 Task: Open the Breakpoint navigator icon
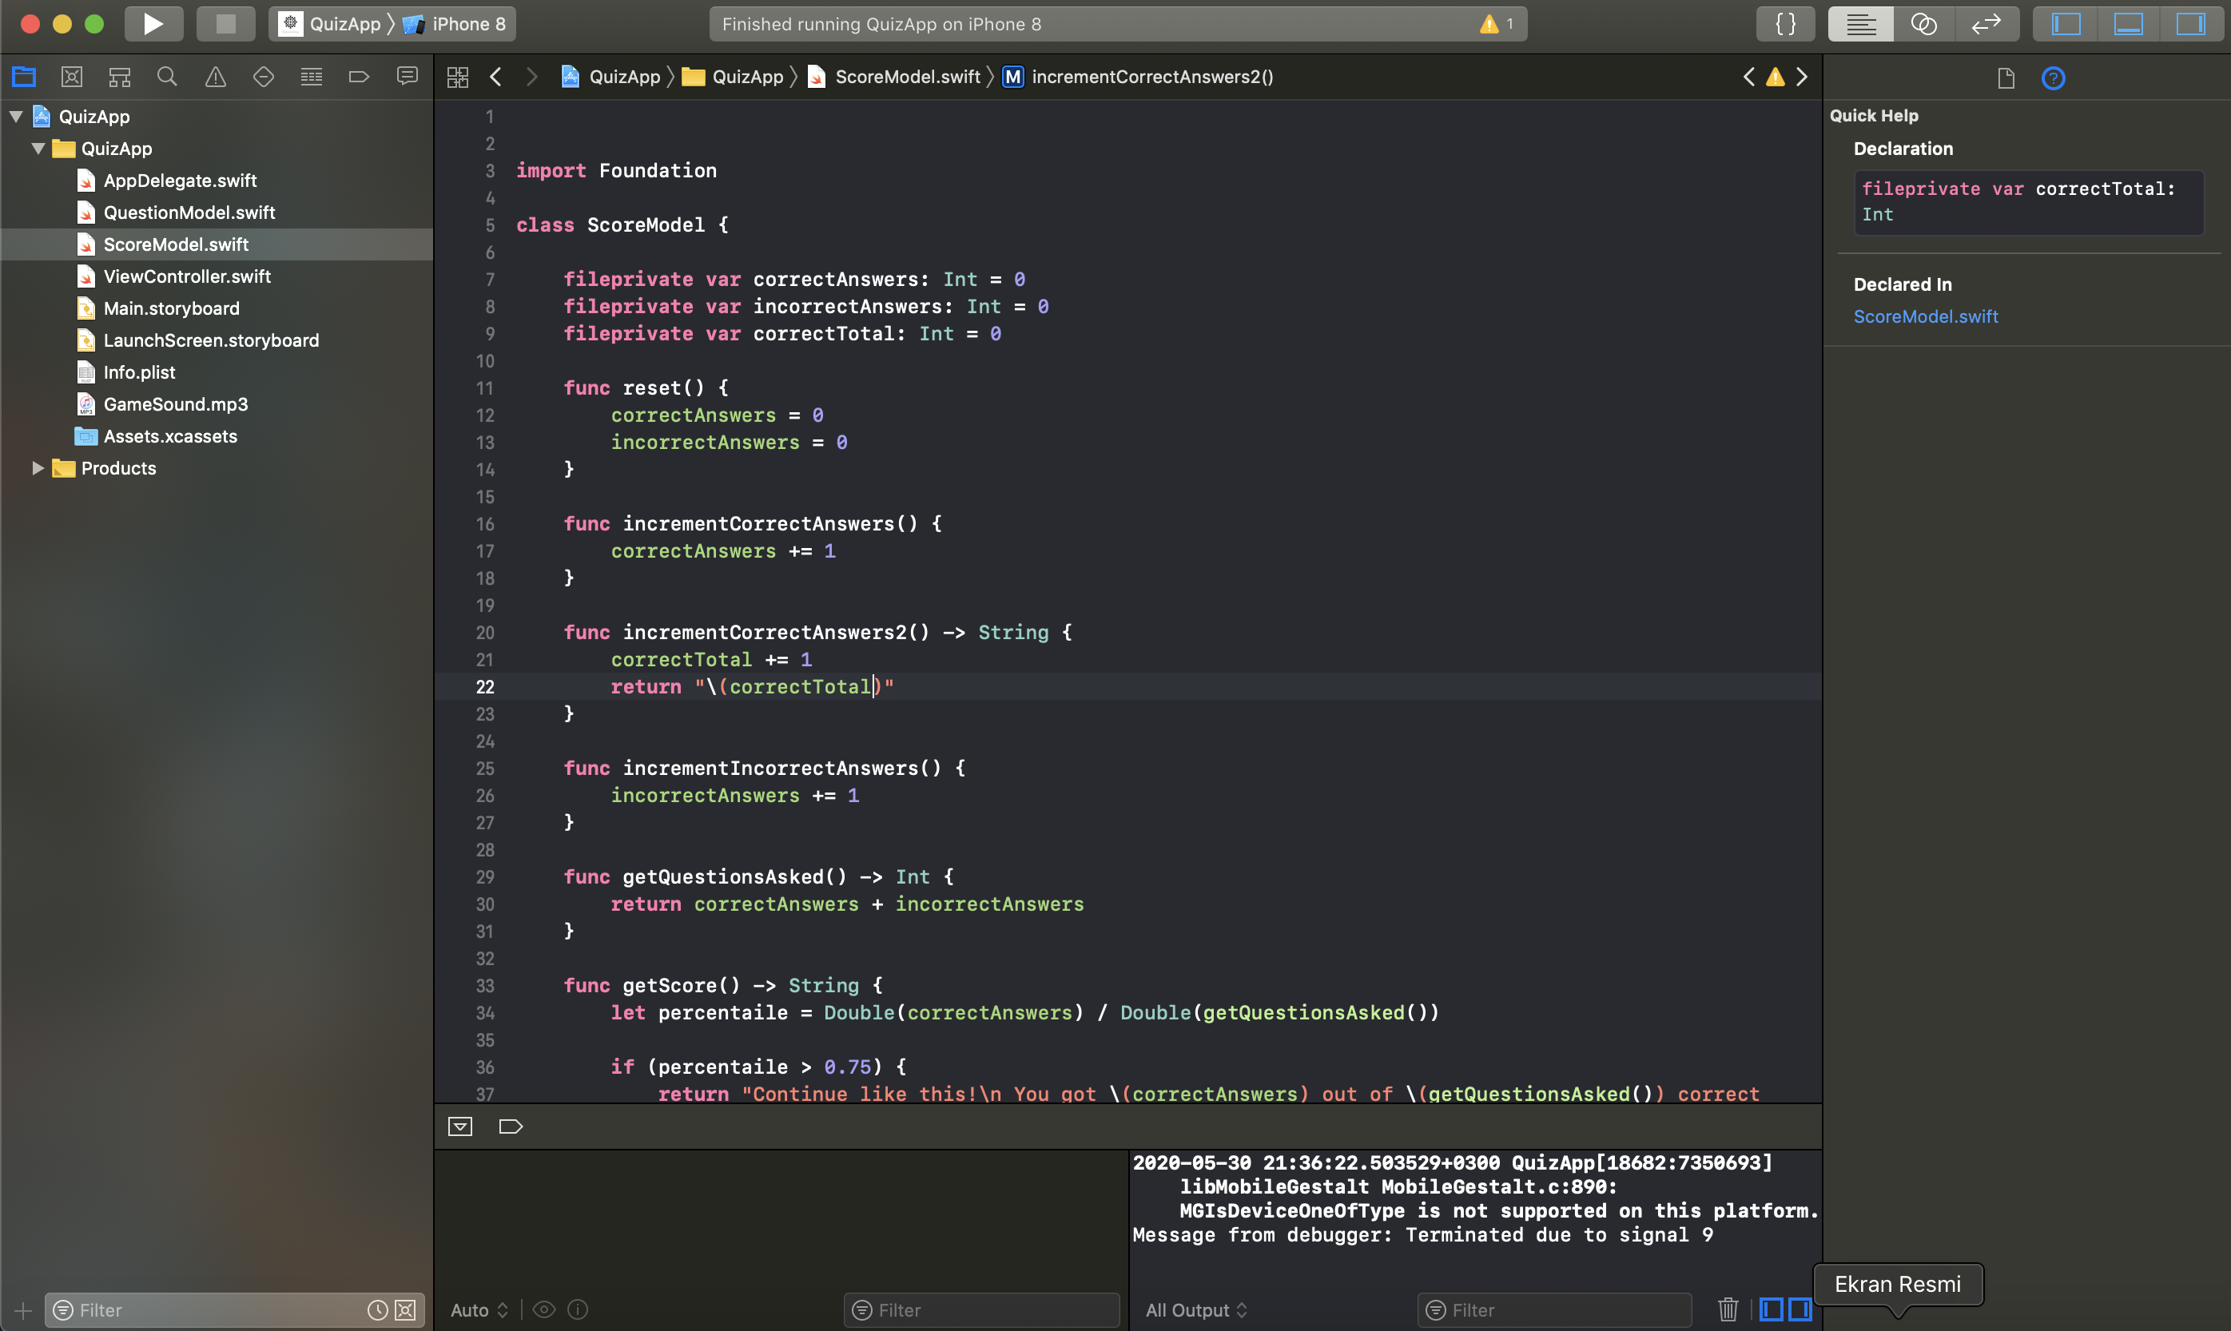pos(359,77)
